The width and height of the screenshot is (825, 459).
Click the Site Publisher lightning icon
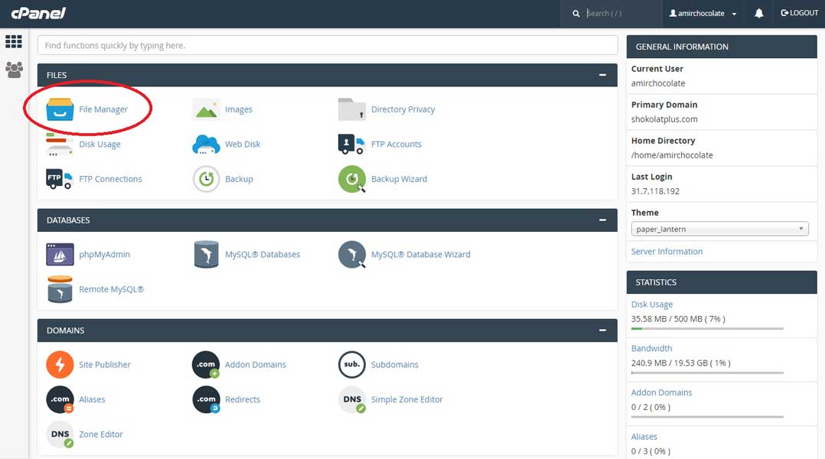60,365
